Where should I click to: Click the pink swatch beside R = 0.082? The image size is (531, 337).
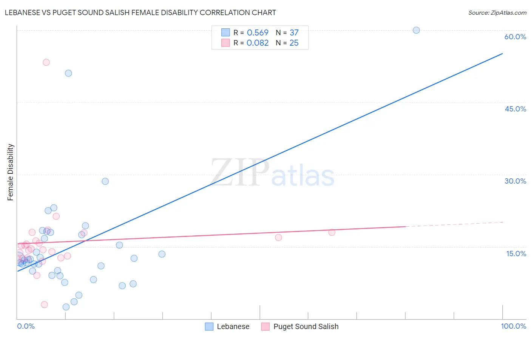(x=225, y=43)
